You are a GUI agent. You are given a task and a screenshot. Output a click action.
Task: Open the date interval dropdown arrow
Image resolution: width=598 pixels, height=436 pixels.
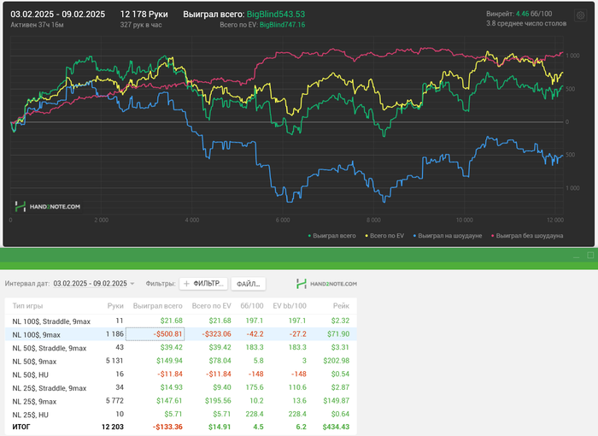coord(132,284)
